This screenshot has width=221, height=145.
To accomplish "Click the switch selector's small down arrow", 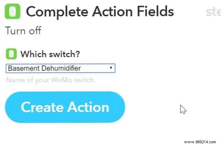I will [x=111, y=68].
